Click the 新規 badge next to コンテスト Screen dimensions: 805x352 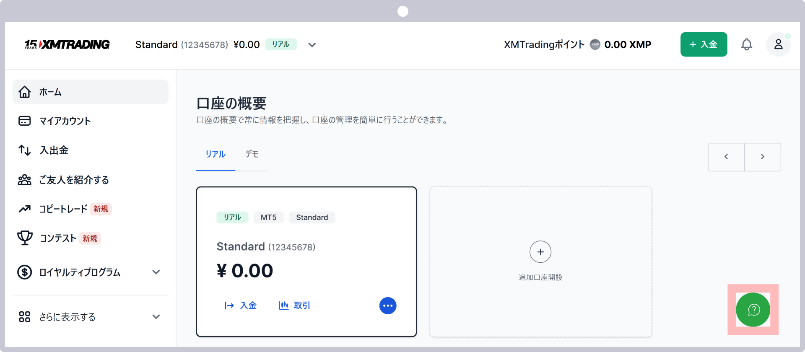90,238
